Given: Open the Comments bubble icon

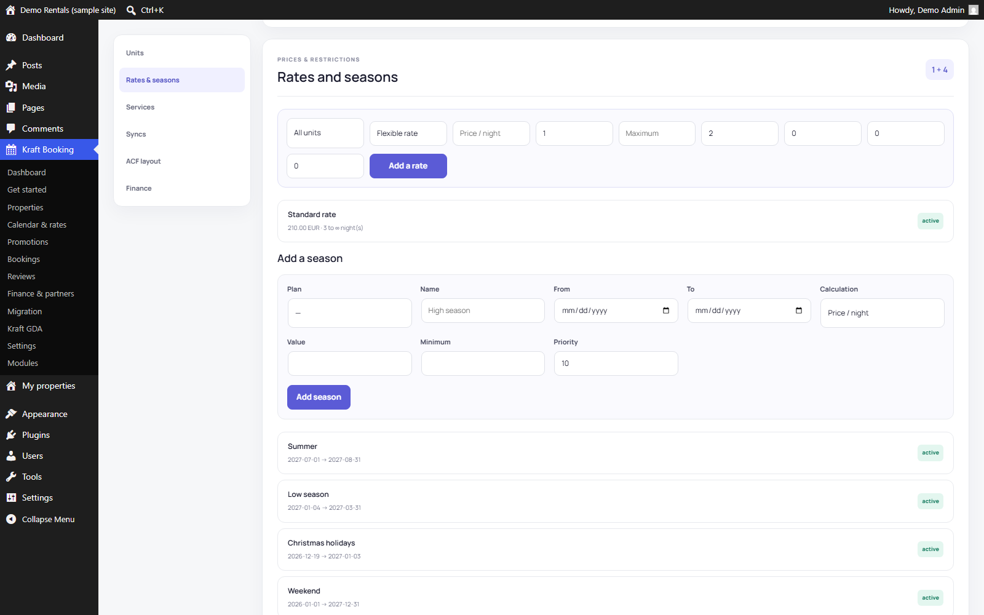Looking at the screenshot, I should point(11,129).
